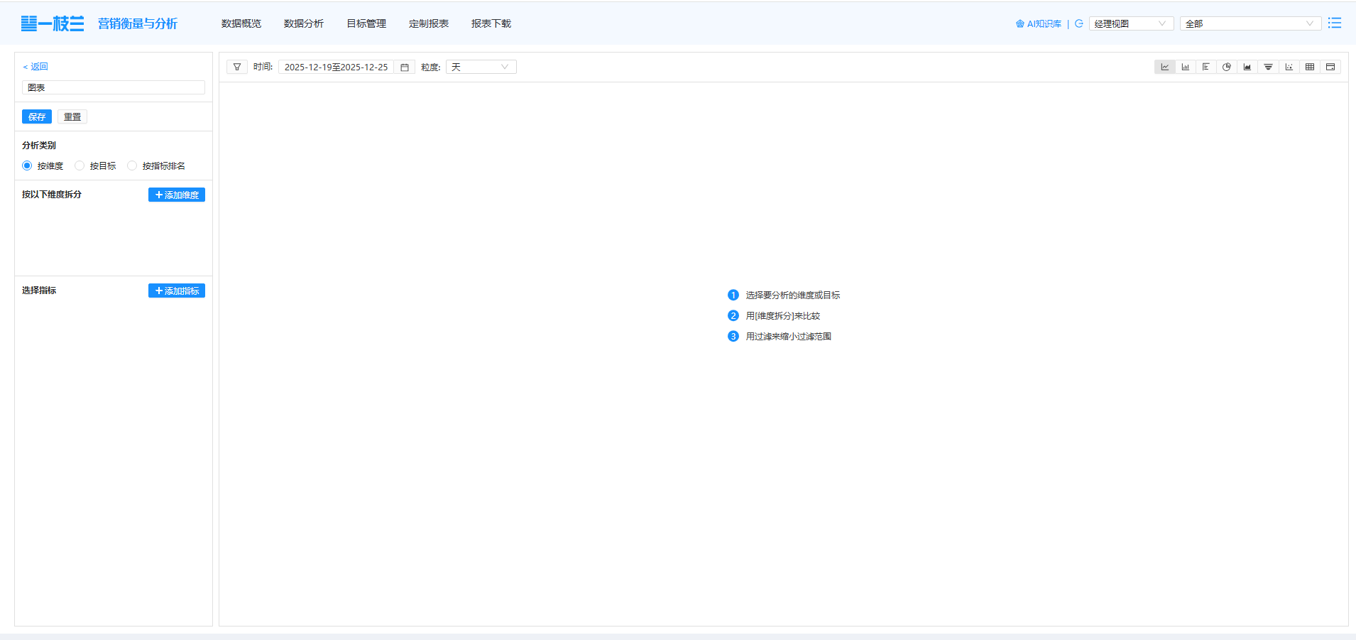This screenshot has height=640, width=1356.
Task: Select the 按目标 radio option
Action: click(x=80, y=166)
